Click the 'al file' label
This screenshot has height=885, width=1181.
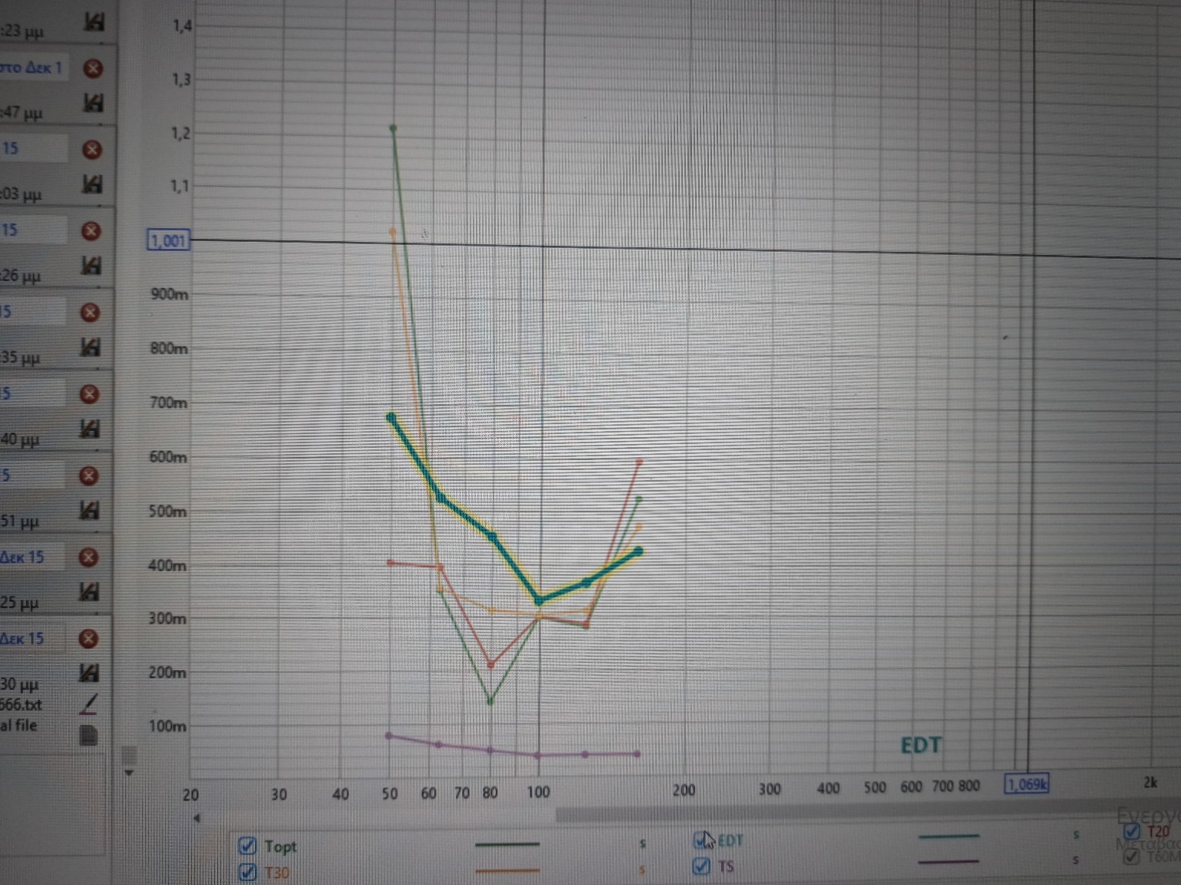(x=18, y=725)
